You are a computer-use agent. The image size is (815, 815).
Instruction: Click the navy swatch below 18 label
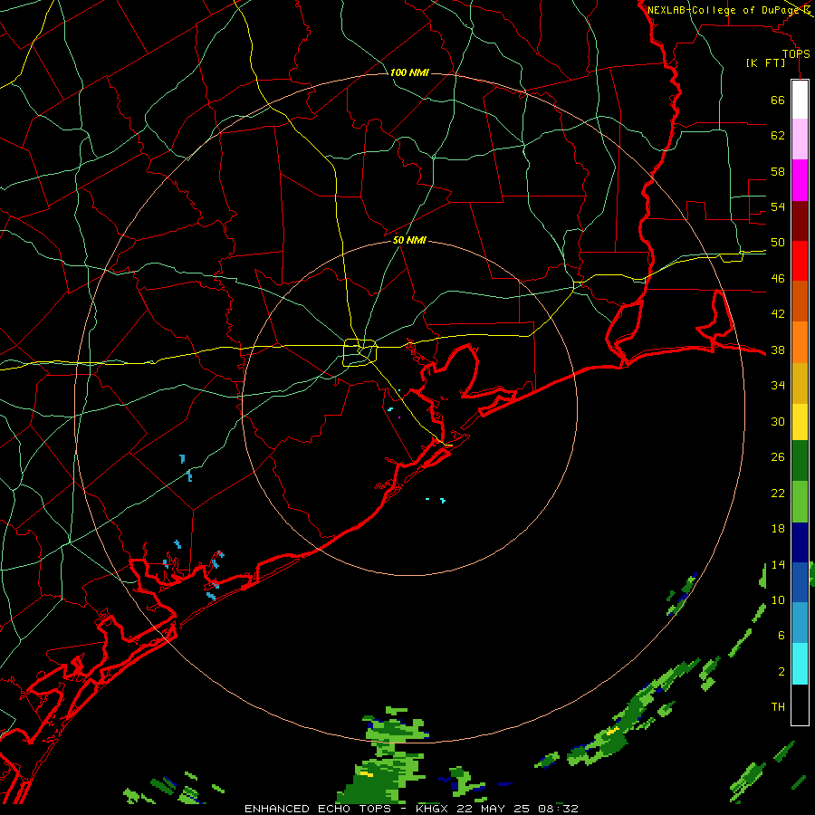coord(800,542)
